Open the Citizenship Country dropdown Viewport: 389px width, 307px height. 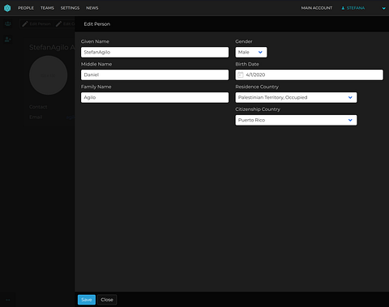[296, 120]
